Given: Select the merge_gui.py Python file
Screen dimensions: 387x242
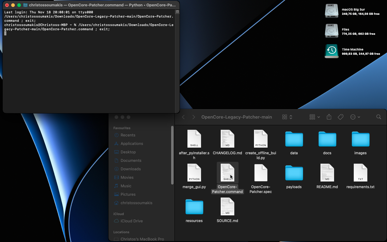Looking at the screenshot, I should click(194, 173).
